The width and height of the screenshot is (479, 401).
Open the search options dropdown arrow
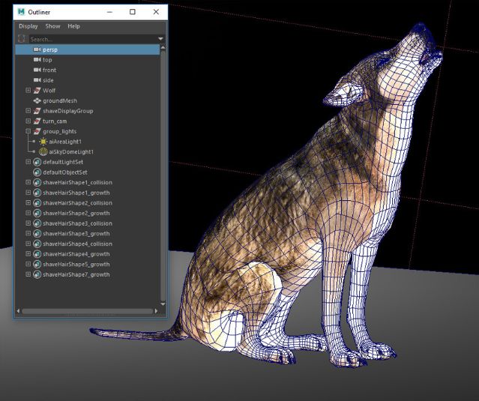pyautogui.click(x=160, y=39)
